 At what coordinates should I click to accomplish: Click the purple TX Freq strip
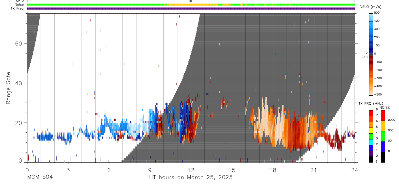[191, 8]
